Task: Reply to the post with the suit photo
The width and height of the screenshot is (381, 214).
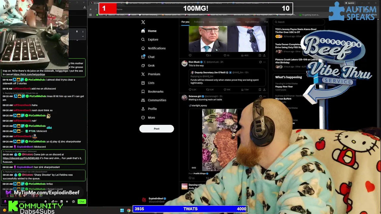Action: pos(190,55)
